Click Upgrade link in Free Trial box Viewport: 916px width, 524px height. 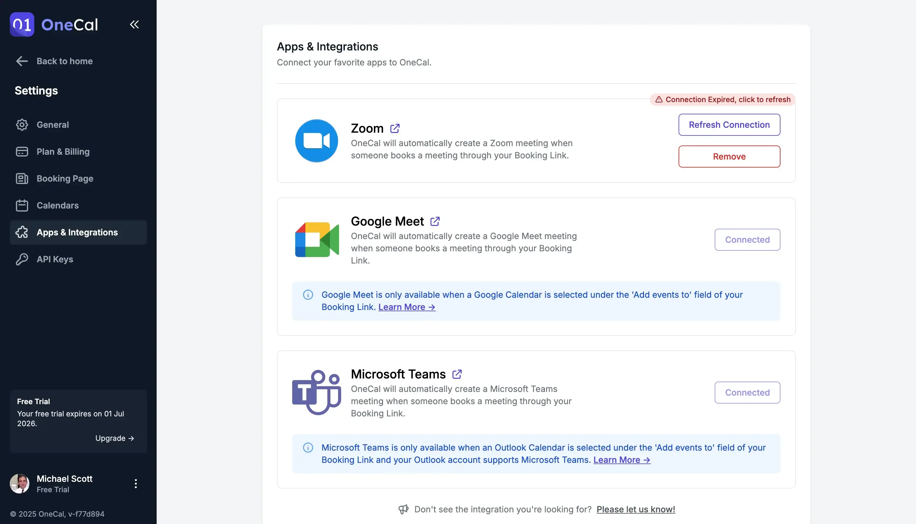coord(114,438)
